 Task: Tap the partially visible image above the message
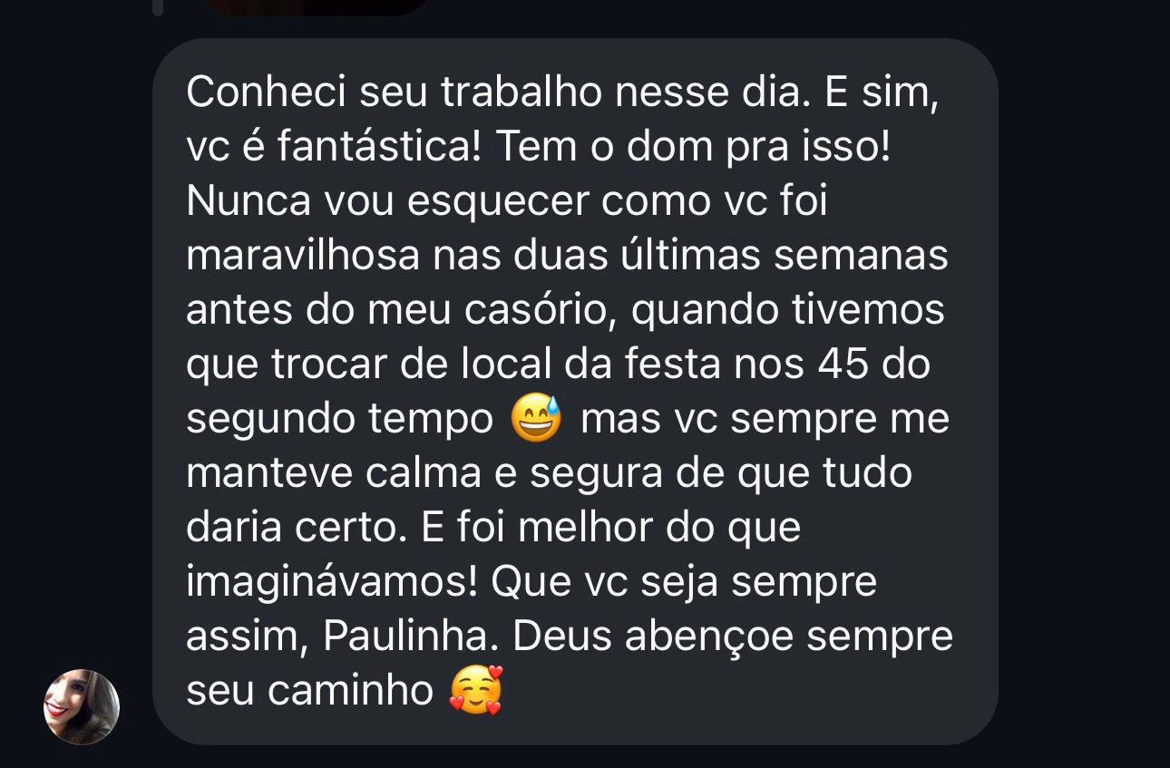[316, 6]
